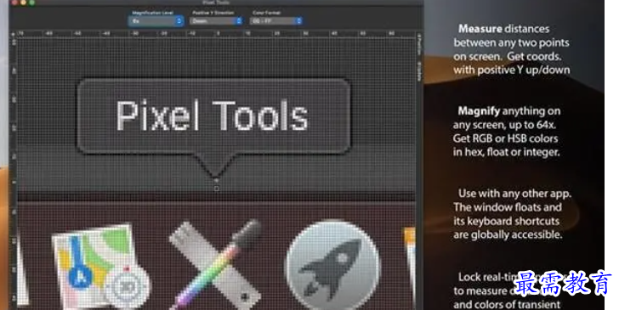Click the bold word Measure in description

tap(480, 29)
